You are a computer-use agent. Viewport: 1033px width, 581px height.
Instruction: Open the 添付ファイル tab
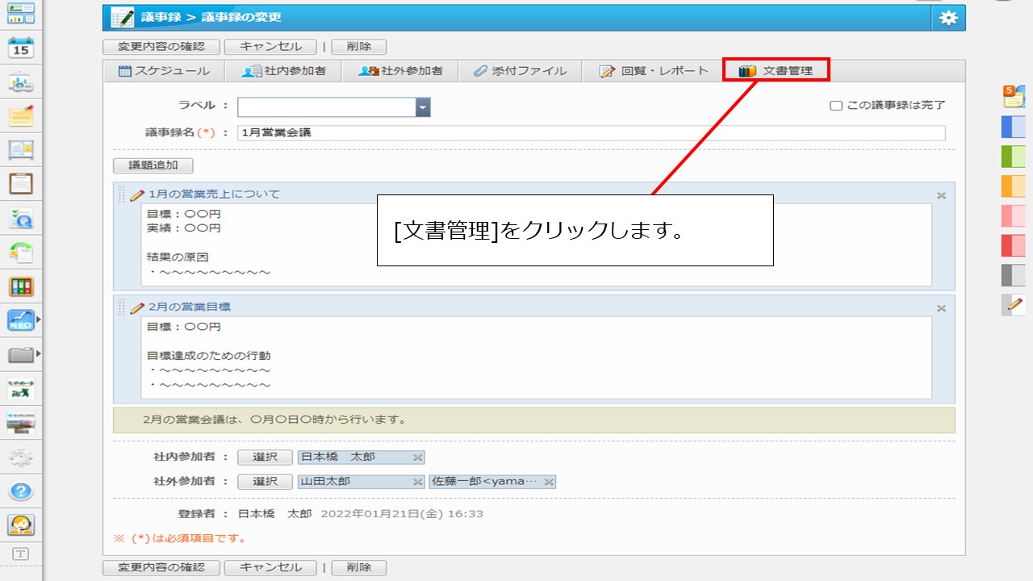(x=520, y=71)
